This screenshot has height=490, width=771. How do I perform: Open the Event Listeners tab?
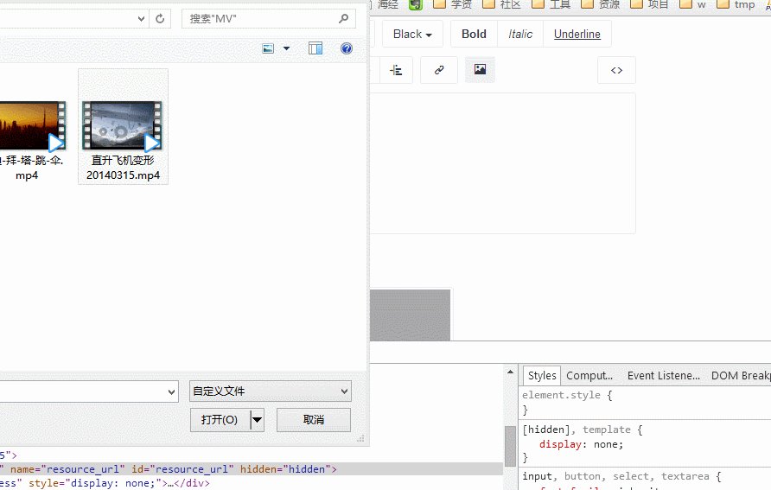(663, 375)
